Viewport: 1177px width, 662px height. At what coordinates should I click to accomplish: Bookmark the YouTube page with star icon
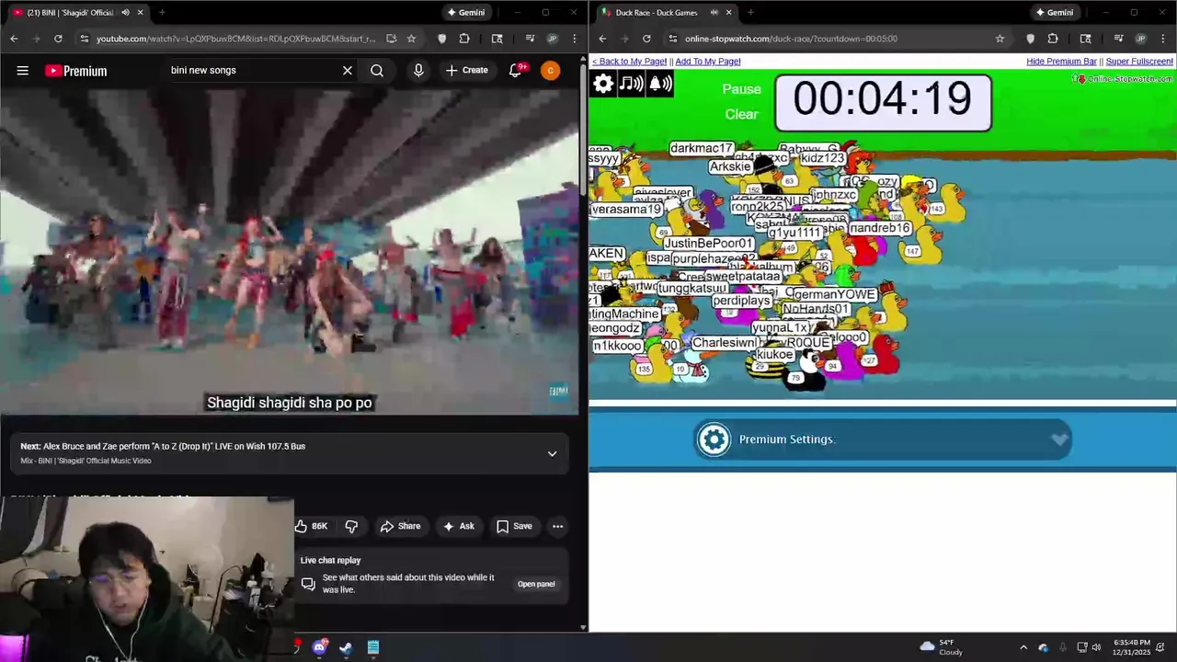point(411,39)
